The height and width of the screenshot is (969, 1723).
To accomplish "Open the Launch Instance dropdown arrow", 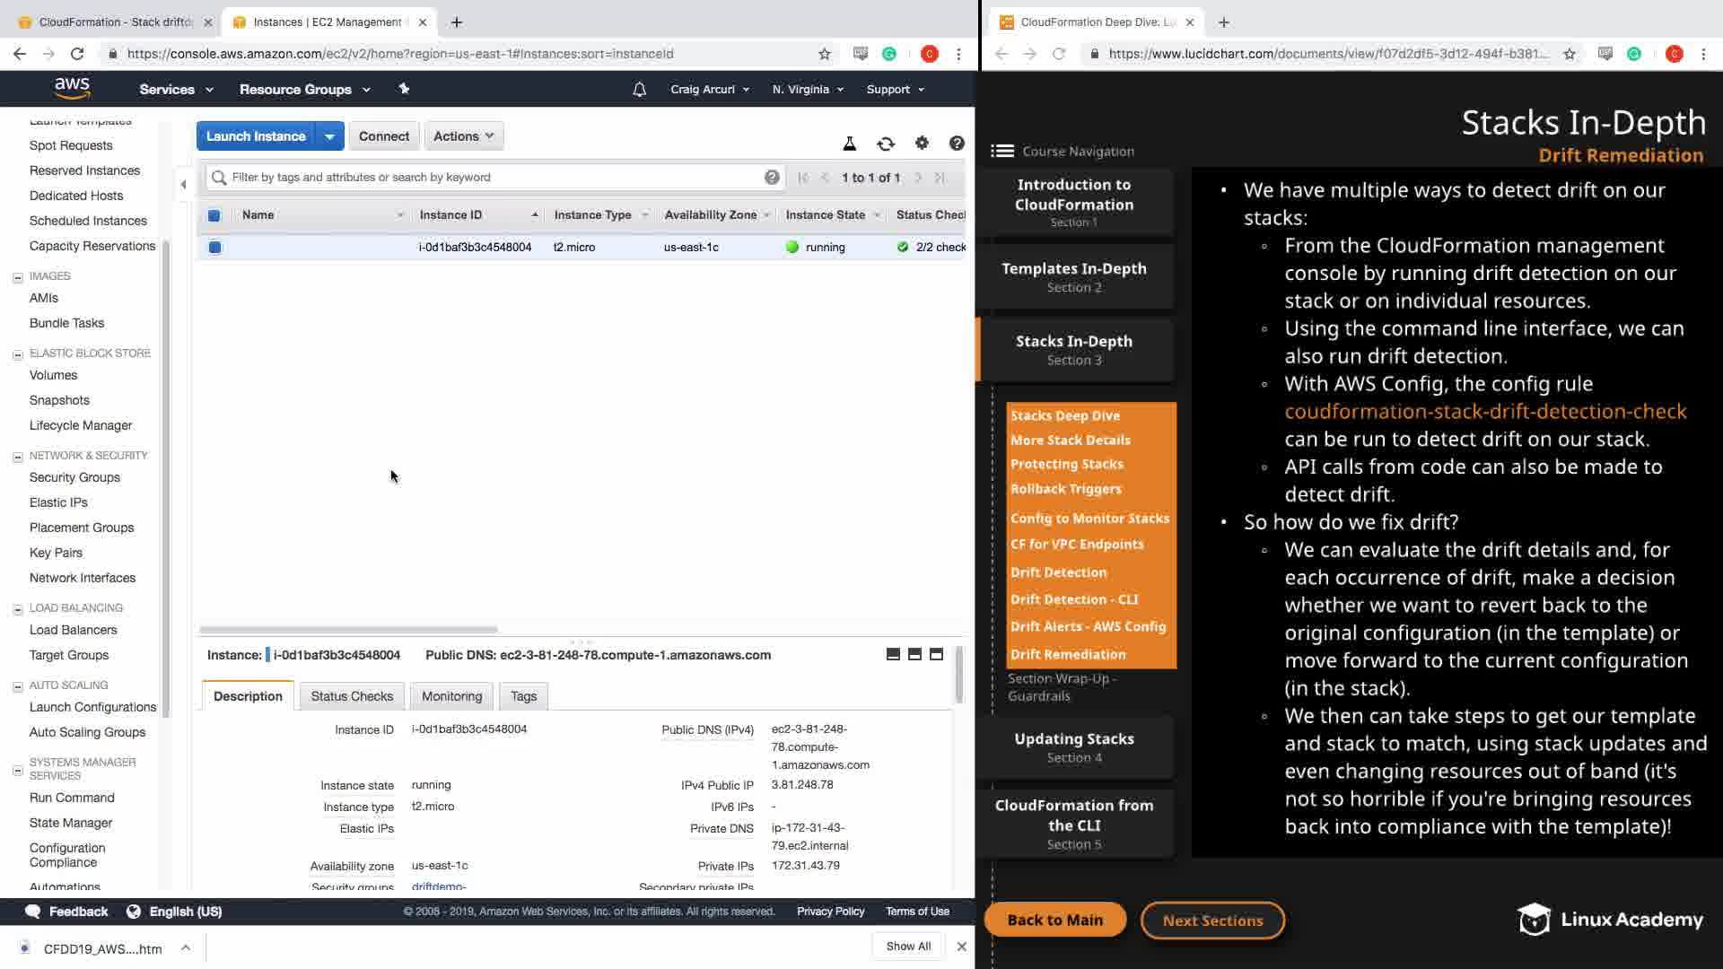I will pyautogui.click(x=329, y=136).
